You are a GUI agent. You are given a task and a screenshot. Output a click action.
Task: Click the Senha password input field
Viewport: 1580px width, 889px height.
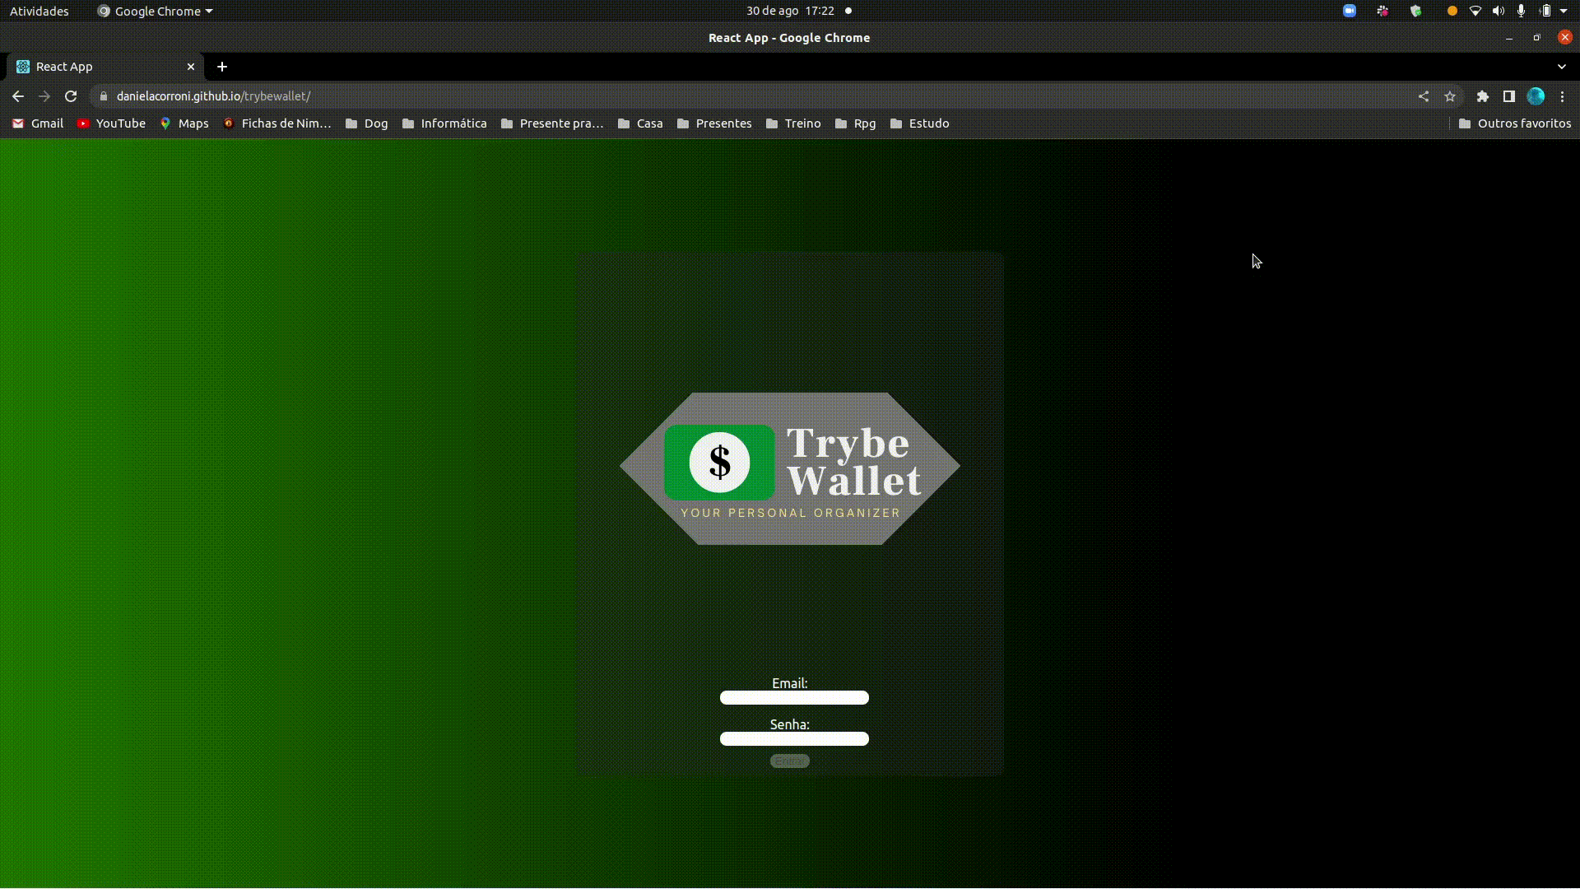[x=793, y=739]
